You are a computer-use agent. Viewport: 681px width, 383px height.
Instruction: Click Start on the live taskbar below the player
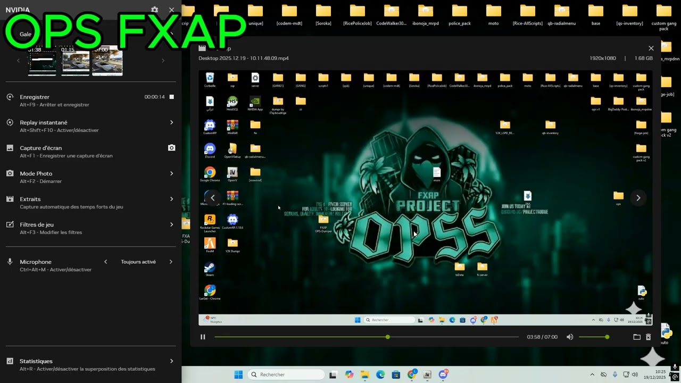pos(238,374)
